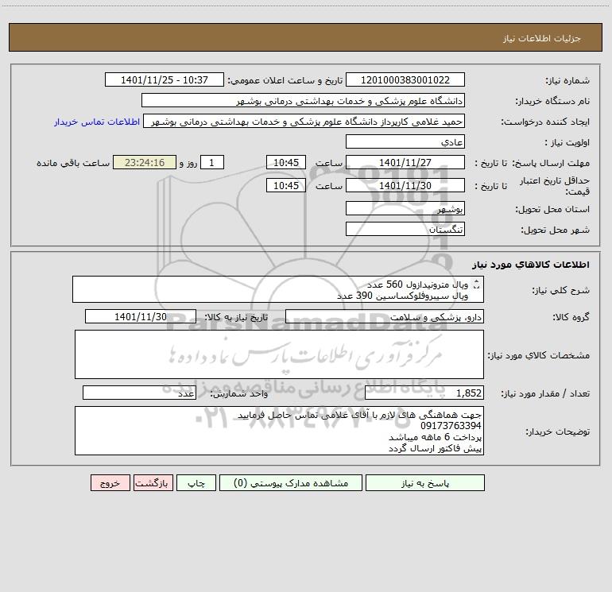The image size is (612, 592).
Task: Open 'اطلاعات تماس خریدار' contact link
Action: pyautogui.click(x=97, y=122)
